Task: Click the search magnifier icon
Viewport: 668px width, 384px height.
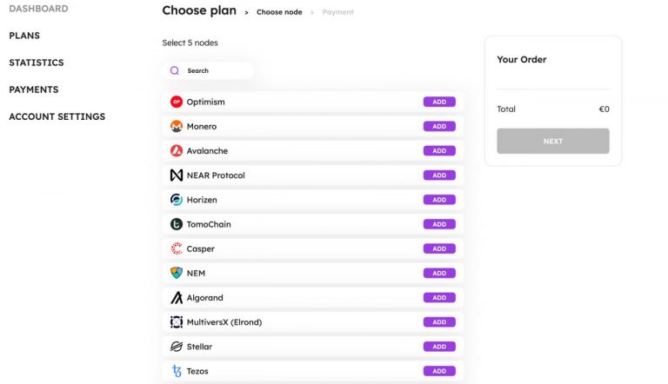Action: pos(175,70)
